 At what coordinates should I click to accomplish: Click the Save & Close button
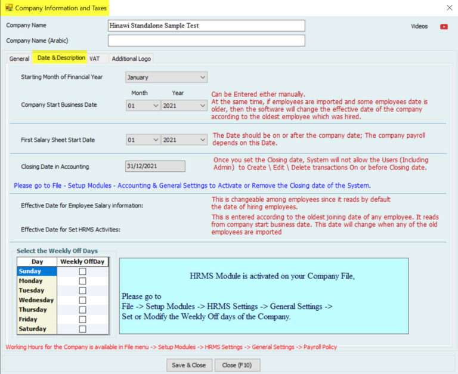point(188,365)
